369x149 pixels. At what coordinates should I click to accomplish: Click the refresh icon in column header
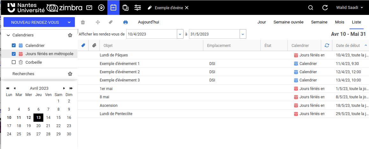coord(327,46)
